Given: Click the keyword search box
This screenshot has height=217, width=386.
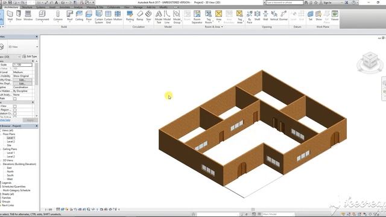Looking at the screenshot, I should 285,2.
